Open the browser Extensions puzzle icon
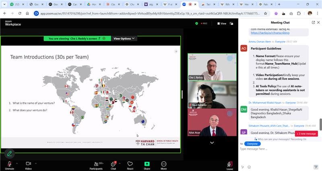322x171 pixels. point(299,13)
